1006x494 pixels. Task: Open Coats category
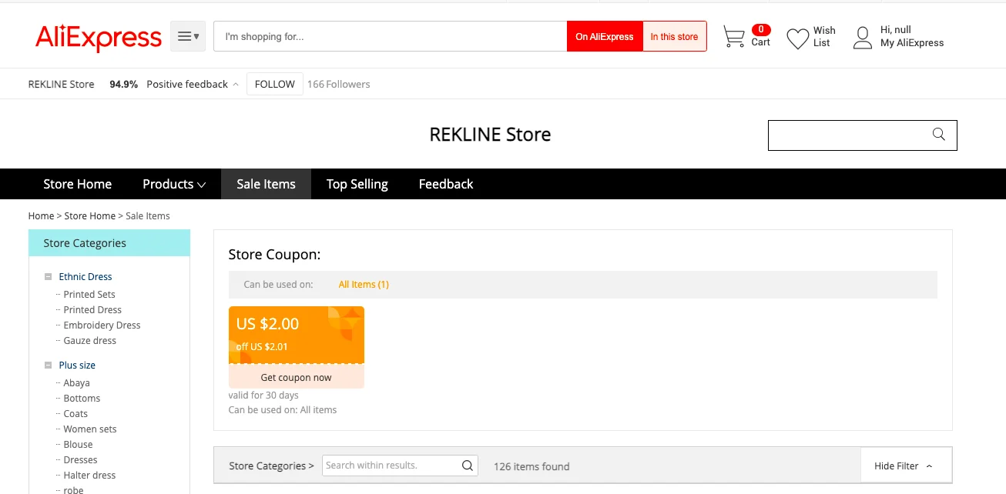coord(75,414)
